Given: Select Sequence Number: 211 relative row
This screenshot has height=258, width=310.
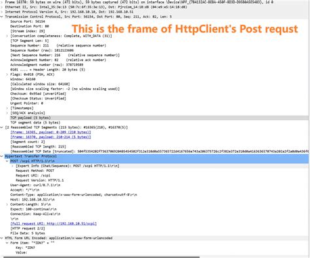Looking at the screenshot, I should (x=58, y=46).
